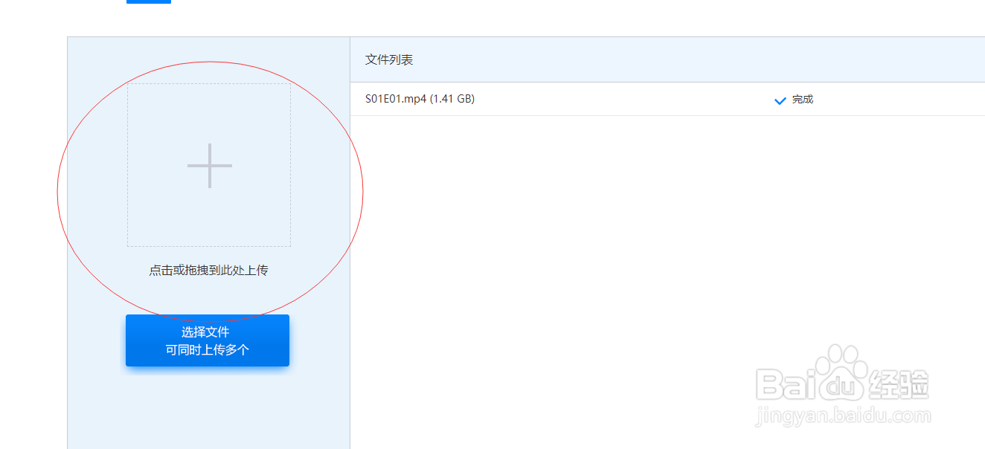Viewport: 985px width, 449px height.
Task: Click the blue checkmark beside 完成
Action: 780,100
